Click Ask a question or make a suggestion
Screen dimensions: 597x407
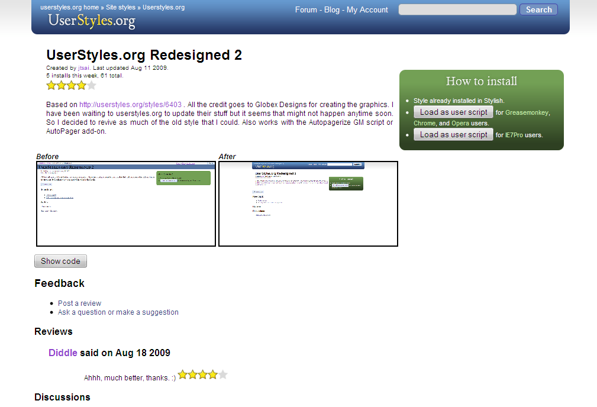click(x=118, y=312)
